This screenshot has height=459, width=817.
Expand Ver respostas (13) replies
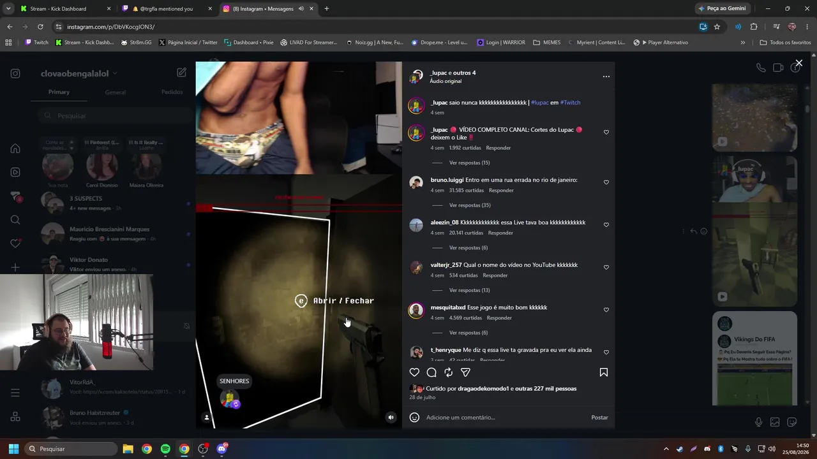coord(469,290)
